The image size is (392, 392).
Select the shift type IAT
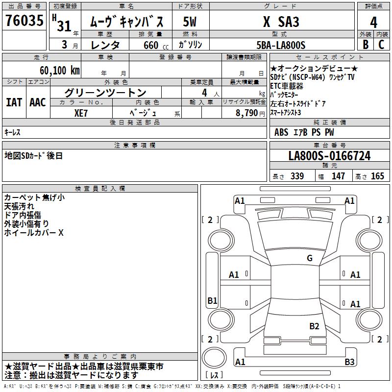click(x=14, y=102)
